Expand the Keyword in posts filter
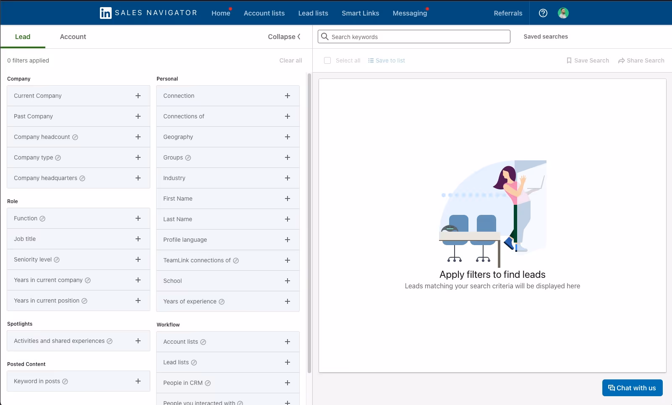672x405 pixels. 78,381
